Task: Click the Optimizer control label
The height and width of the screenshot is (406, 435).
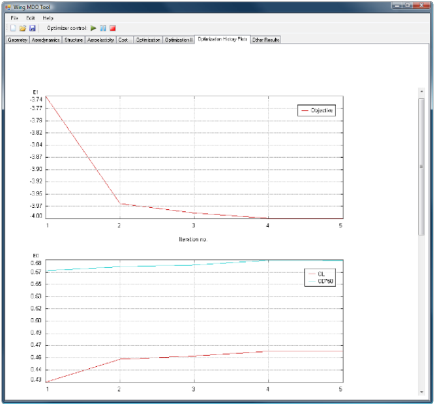Action: click(x=67, y=28)
